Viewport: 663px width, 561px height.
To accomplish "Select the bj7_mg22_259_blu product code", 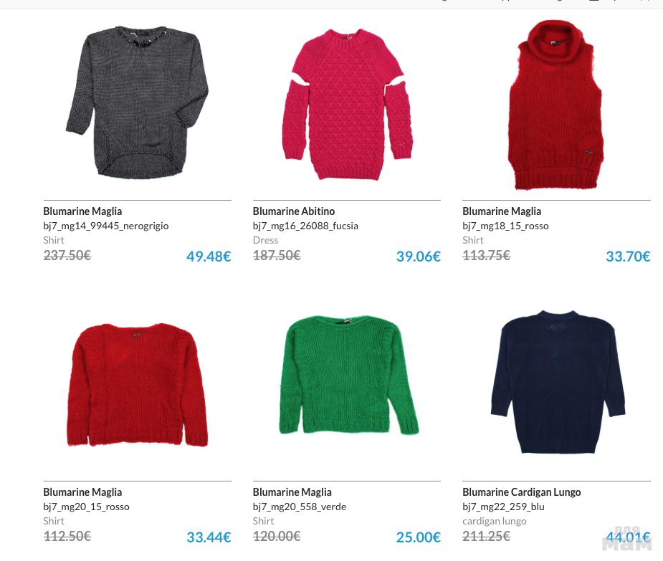I will tap(503, 507).
